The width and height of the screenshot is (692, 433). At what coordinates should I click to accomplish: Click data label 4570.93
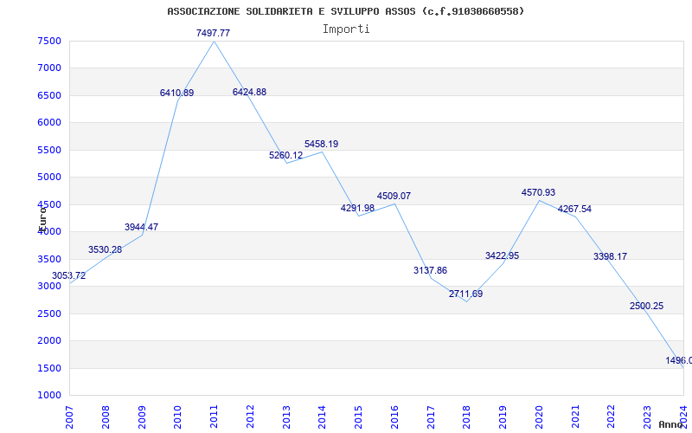pyautogui.click(x=538, y=192)
